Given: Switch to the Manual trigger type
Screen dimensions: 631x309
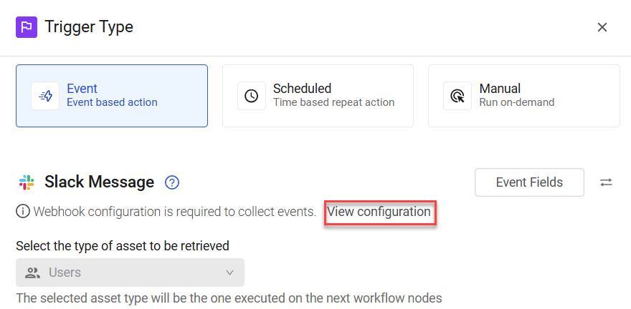Looking at the screenshot, I should click(524, 96).
